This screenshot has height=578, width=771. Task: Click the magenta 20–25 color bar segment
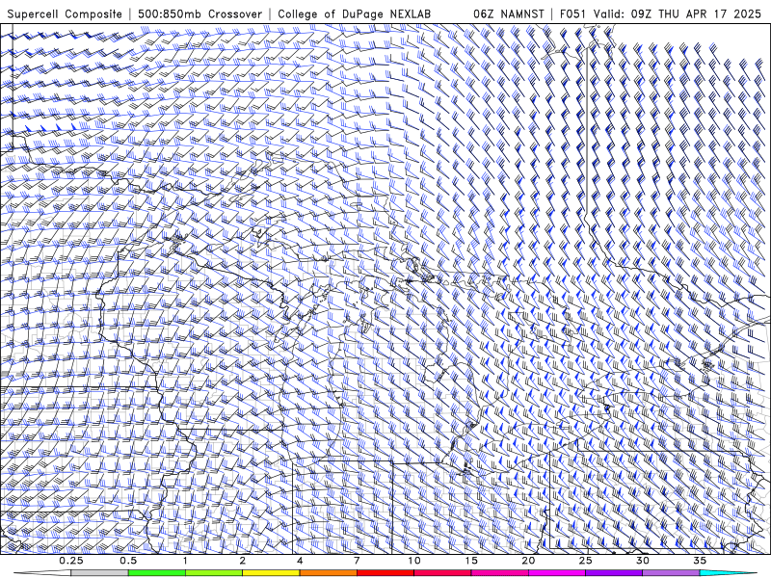click(557, 573)
